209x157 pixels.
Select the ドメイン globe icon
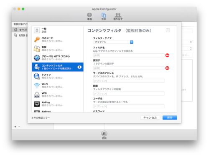point(37,76)
